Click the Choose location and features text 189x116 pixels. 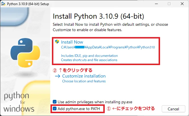[x=84, y=81]
